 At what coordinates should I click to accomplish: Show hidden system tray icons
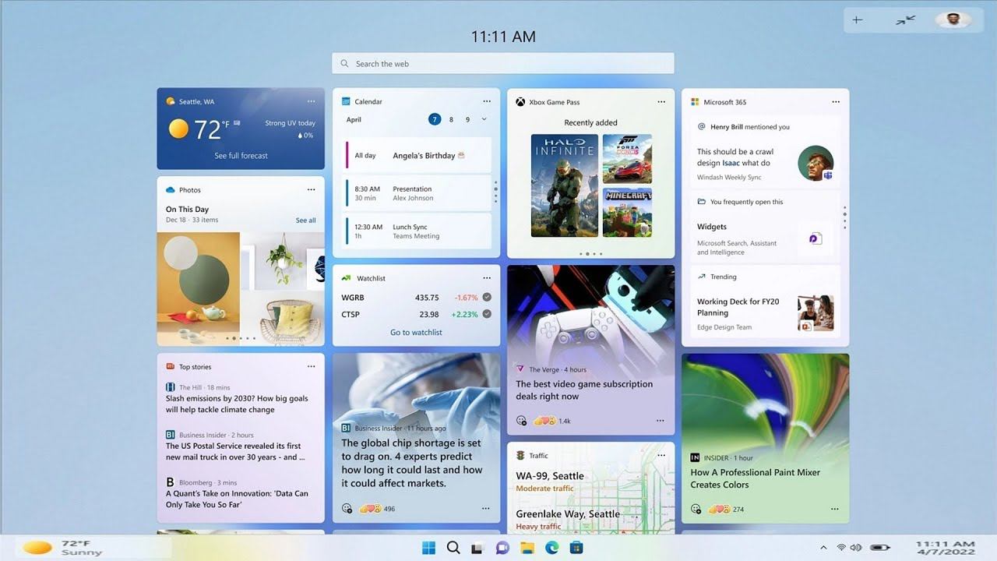(x=823, y=548)
